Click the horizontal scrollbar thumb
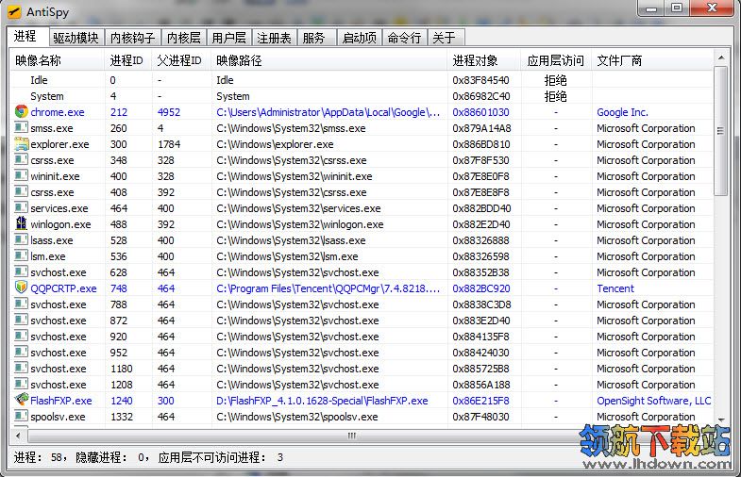 352,435
